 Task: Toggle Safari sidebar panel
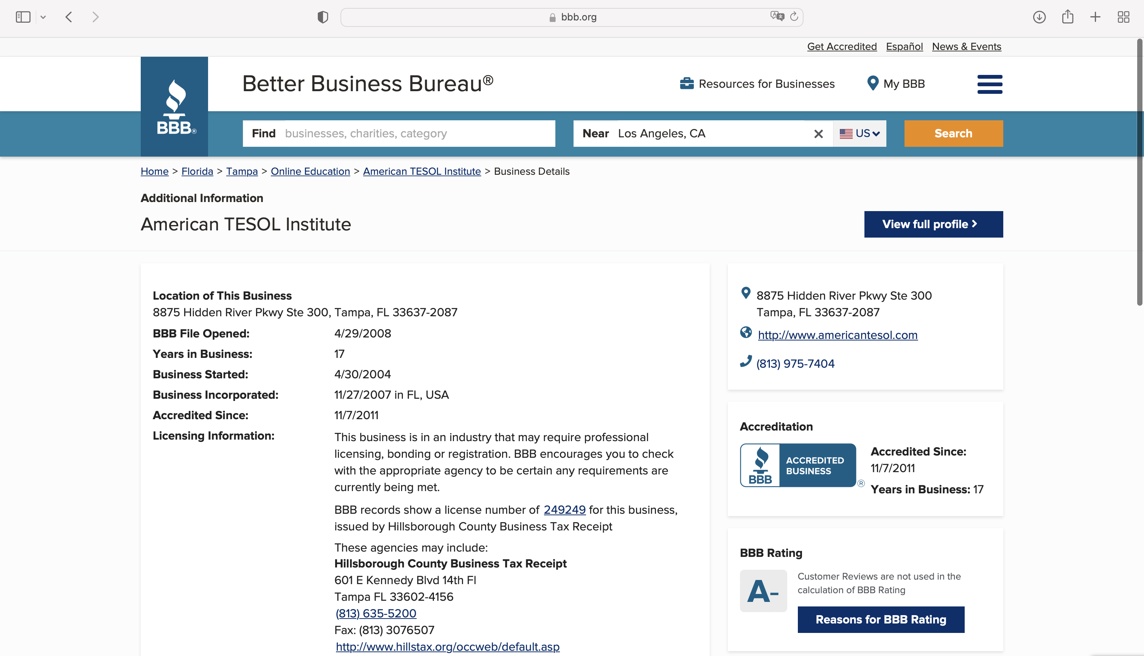23,17
